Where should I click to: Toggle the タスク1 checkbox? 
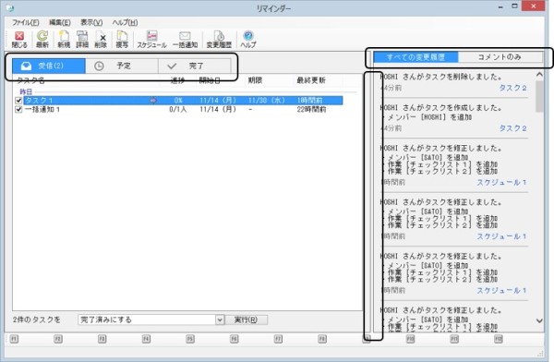18,101
